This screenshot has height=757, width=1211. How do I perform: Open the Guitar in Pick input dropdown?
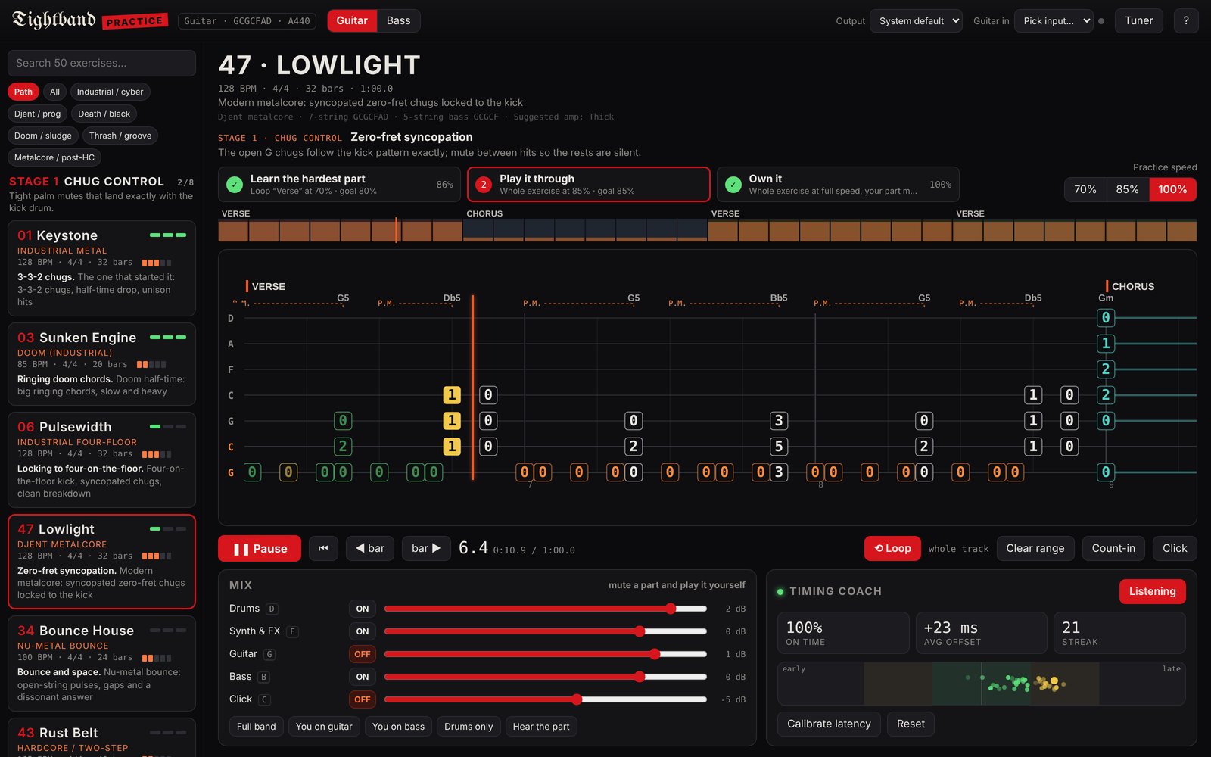1054,20
